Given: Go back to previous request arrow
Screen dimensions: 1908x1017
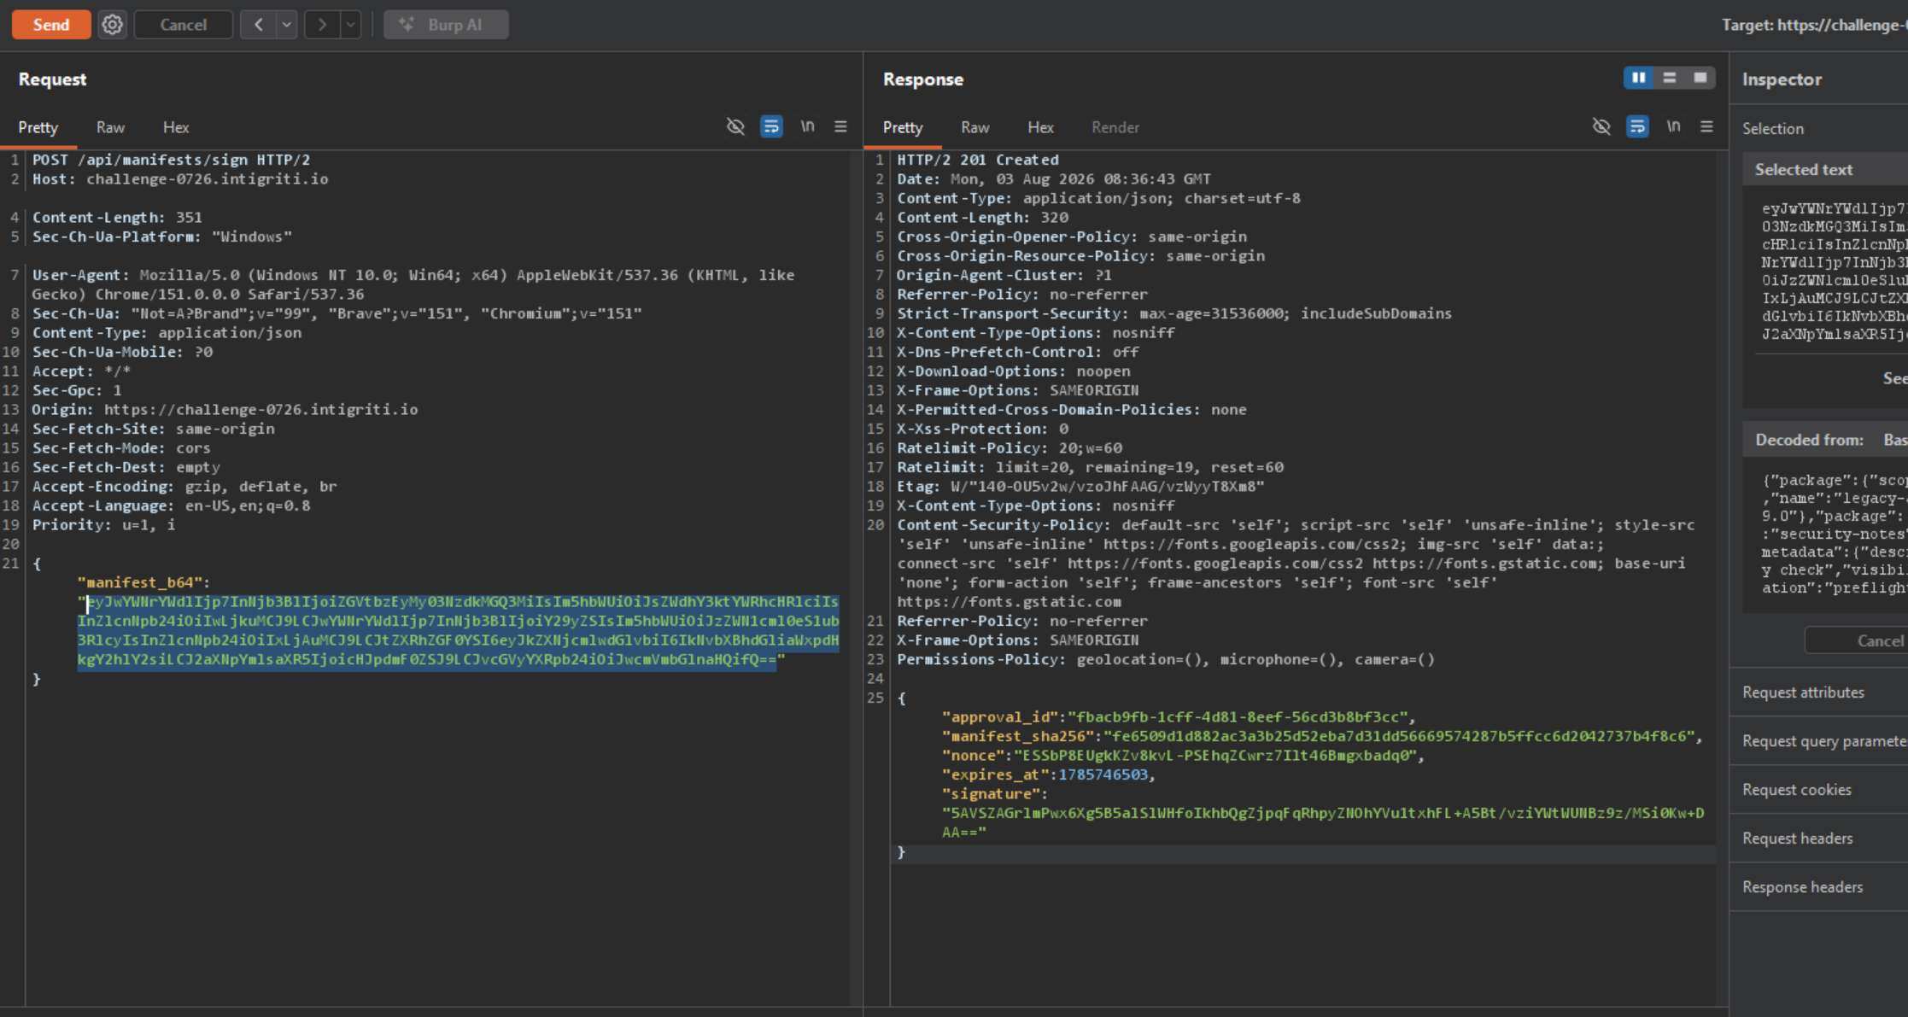Looking at the screenshot, I should click(259, 25).
